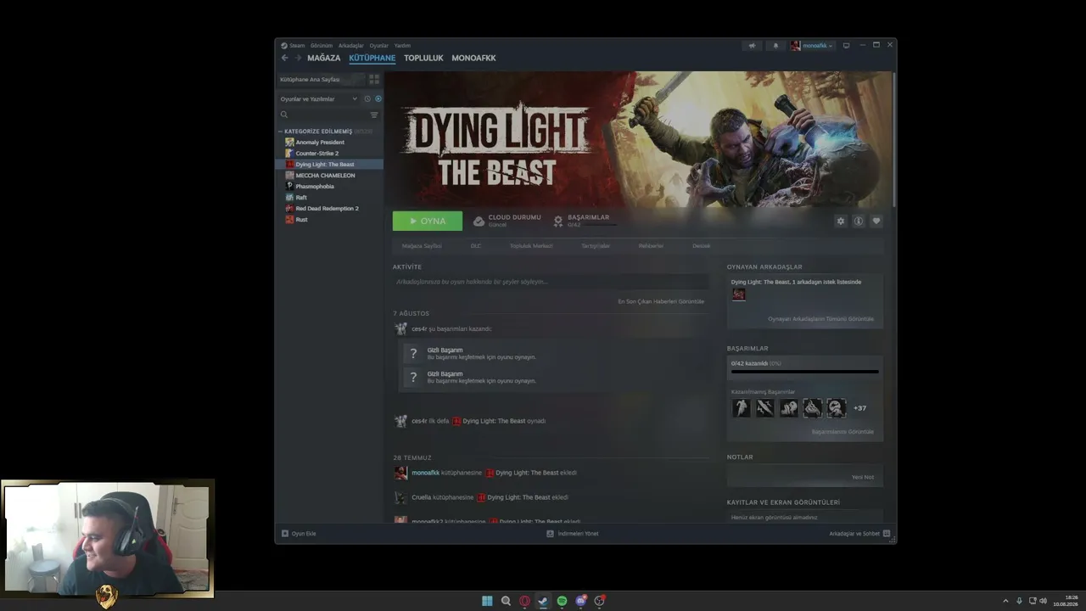This screenshot has width=1086, height=611.
Task: Open the MONOAFKK profile tab
Action: [473, 58]
